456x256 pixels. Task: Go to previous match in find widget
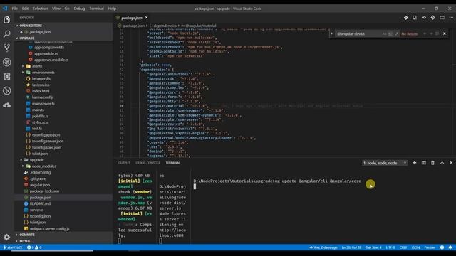click(x=425, y=33)
